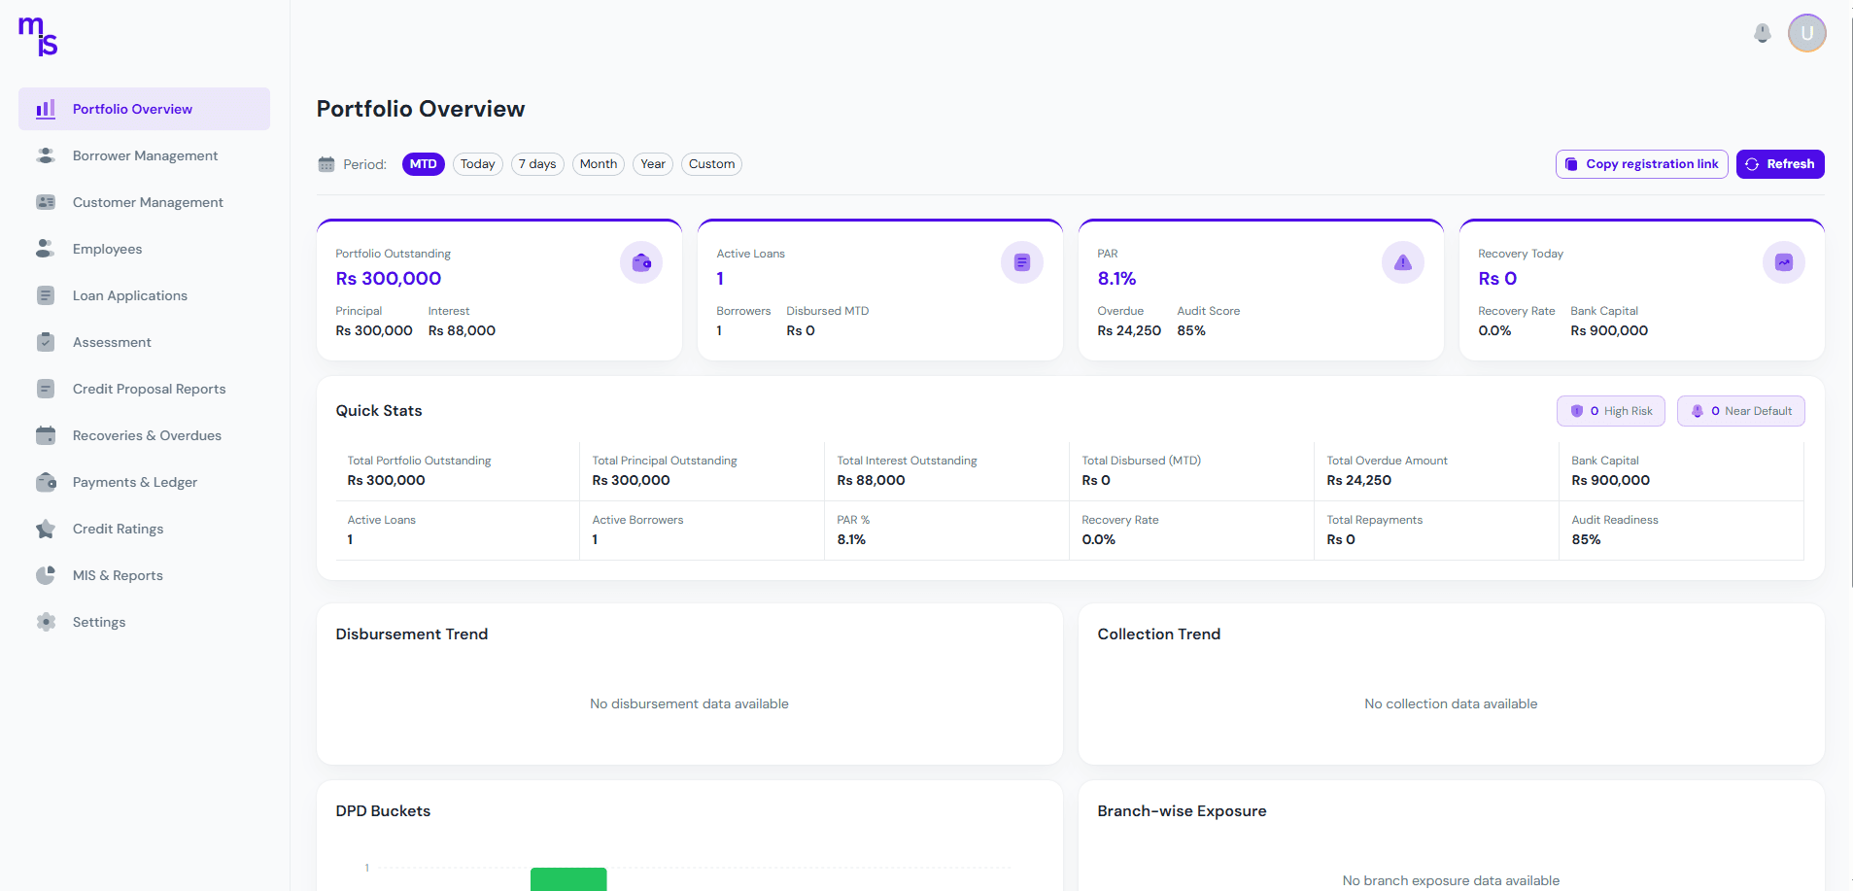Click the Payments & Ledger icon

[x=46, y=482]
